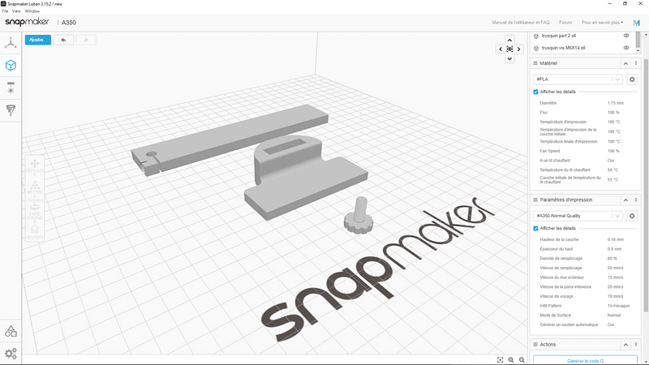Open the #PLA material dropdown
This screenshot has width=649, height=365.
coord(578,79)
